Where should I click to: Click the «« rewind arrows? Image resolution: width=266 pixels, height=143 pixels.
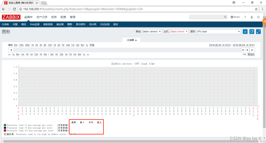9,54
